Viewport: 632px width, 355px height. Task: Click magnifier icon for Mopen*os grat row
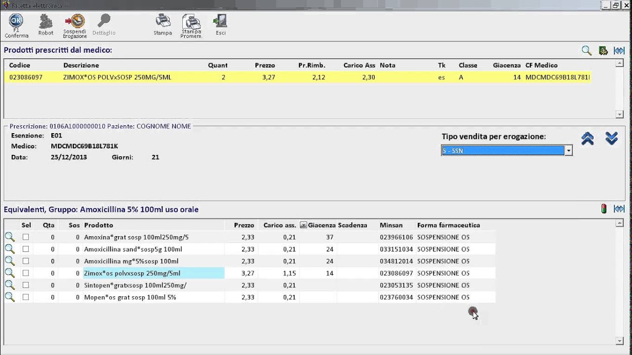point(9,297)
